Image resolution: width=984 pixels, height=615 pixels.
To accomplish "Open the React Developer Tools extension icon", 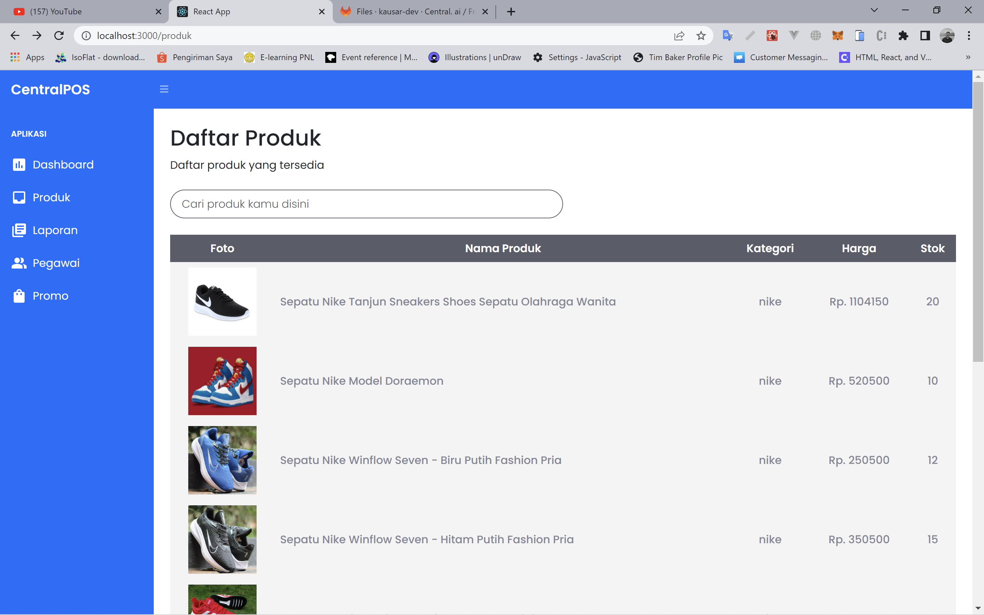I will point(772,36).
